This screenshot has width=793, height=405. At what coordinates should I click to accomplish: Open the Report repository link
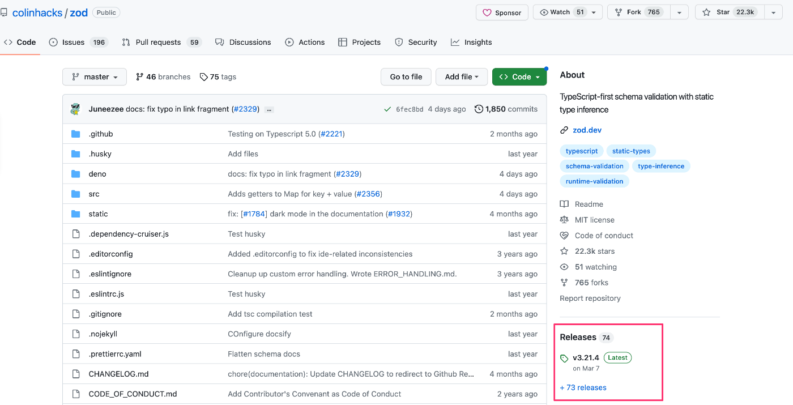pyautogui.click(x=590, y=299)
